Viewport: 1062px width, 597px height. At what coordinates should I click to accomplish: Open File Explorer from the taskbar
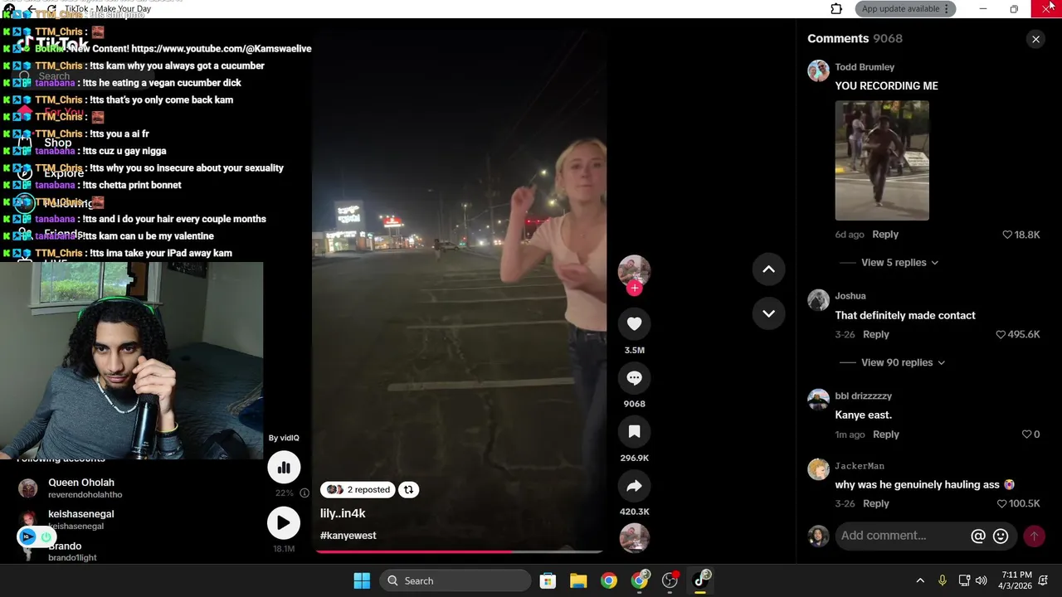pyautogui.click(x=578, y=580)
